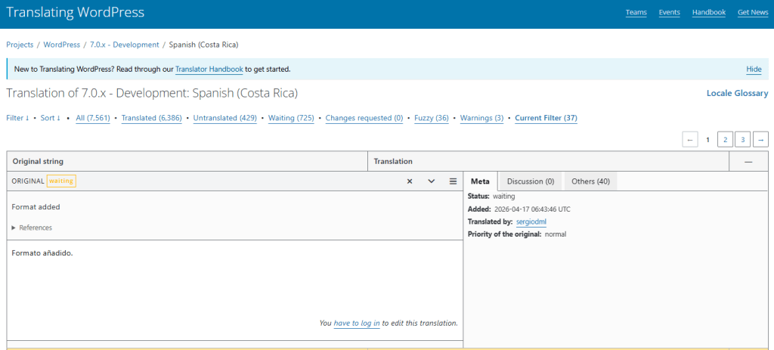Open the Locale Glossary link
This screenshot has width=774, height=350.
(737, 94)
